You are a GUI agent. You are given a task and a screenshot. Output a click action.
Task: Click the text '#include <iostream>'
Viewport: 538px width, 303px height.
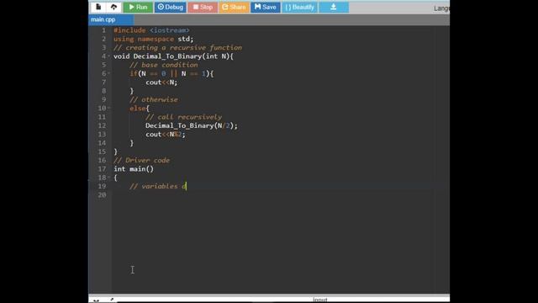[151, 30]
